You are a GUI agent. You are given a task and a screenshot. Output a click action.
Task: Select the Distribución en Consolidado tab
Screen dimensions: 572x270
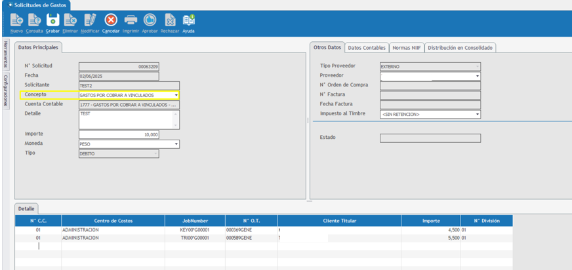(460, 48)
